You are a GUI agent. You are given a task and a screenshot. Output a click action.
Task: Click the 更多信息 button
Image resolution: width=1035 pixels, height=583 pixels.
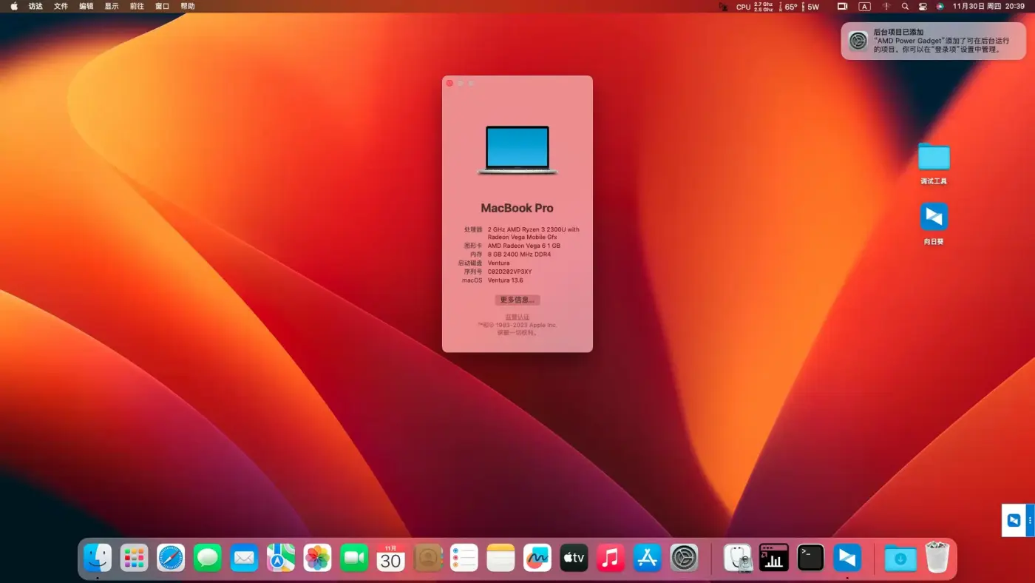pos(517,300)
